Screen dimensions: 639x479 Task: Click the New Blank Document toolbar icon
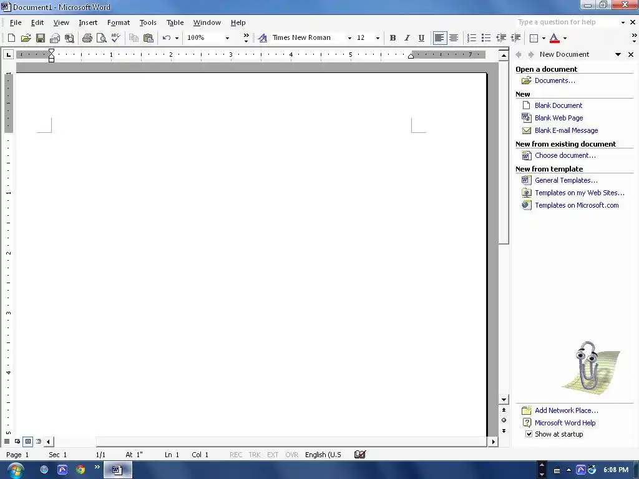coord(11,38)
